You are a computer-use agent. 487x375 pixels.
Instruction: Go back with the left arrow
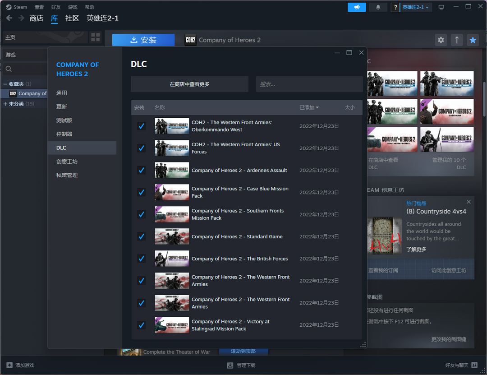click(9, 18)
